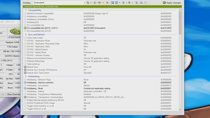Select the Triple buffering setting

[x=33, y=64]
